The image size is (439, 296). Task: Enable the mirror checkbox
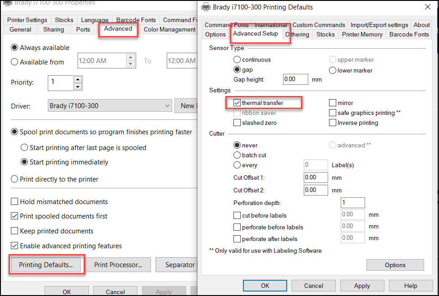pos(333,103)
